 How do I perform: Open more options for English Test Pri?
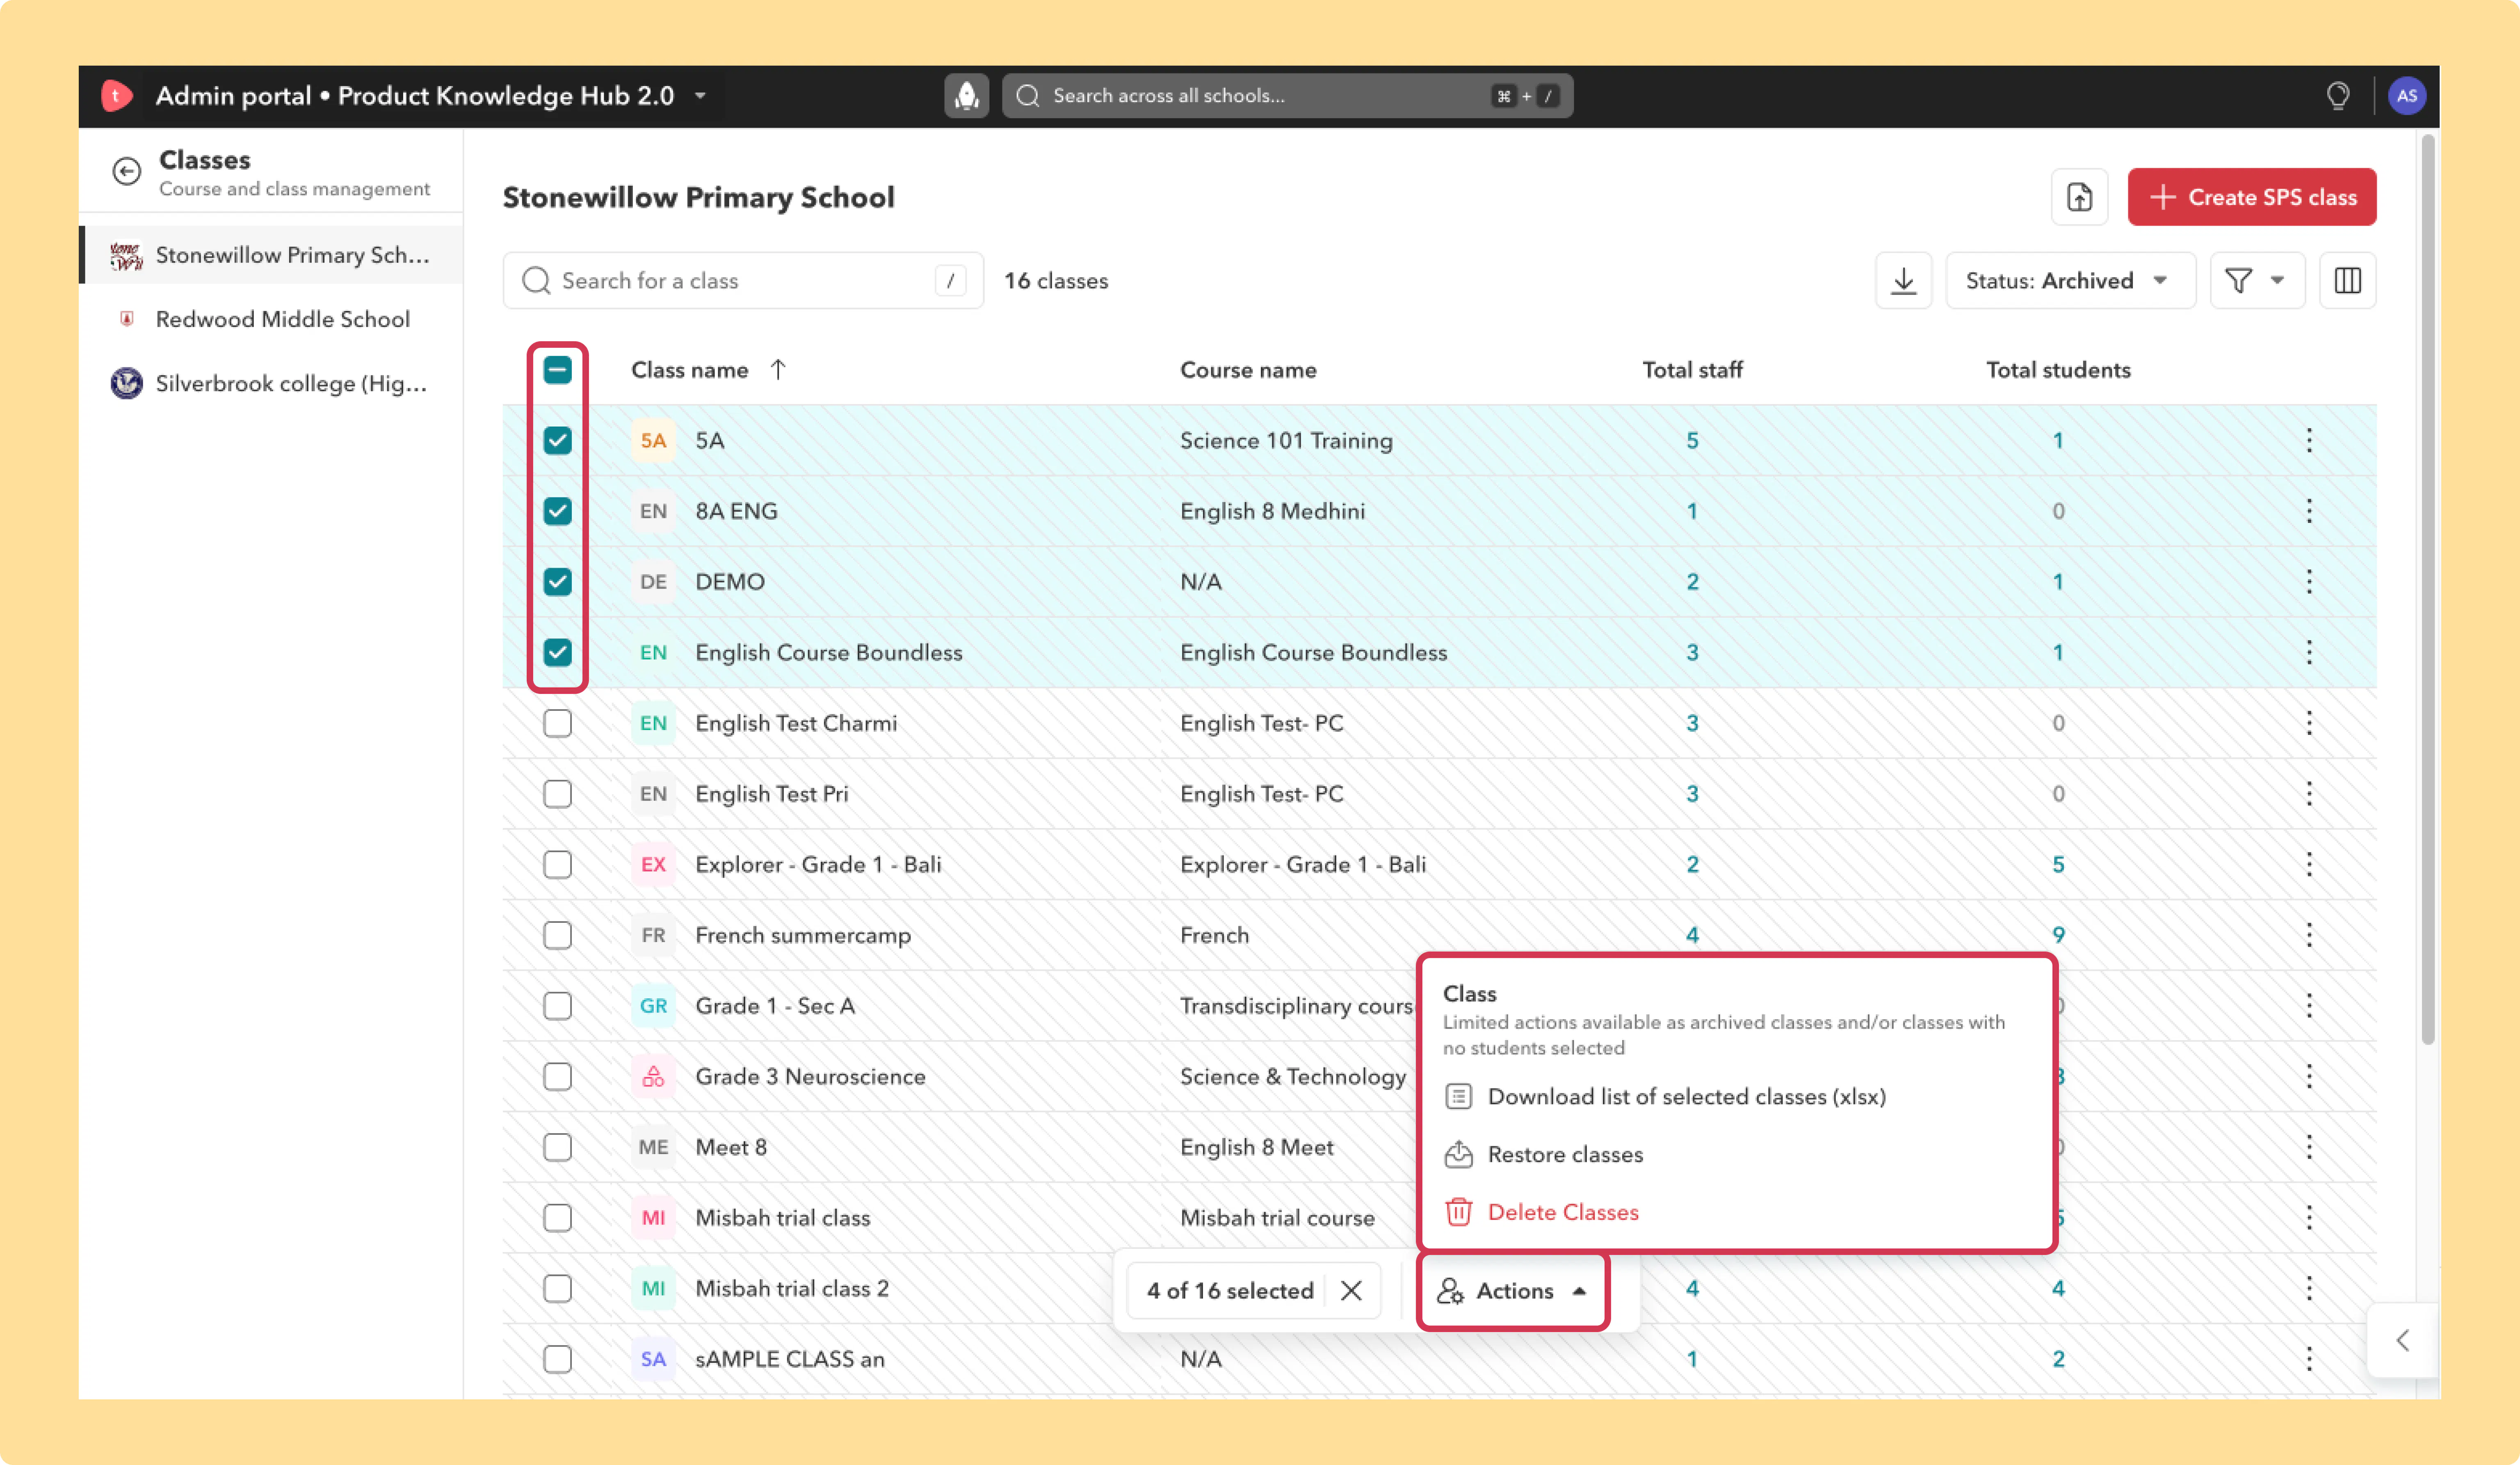(2309, 794)
